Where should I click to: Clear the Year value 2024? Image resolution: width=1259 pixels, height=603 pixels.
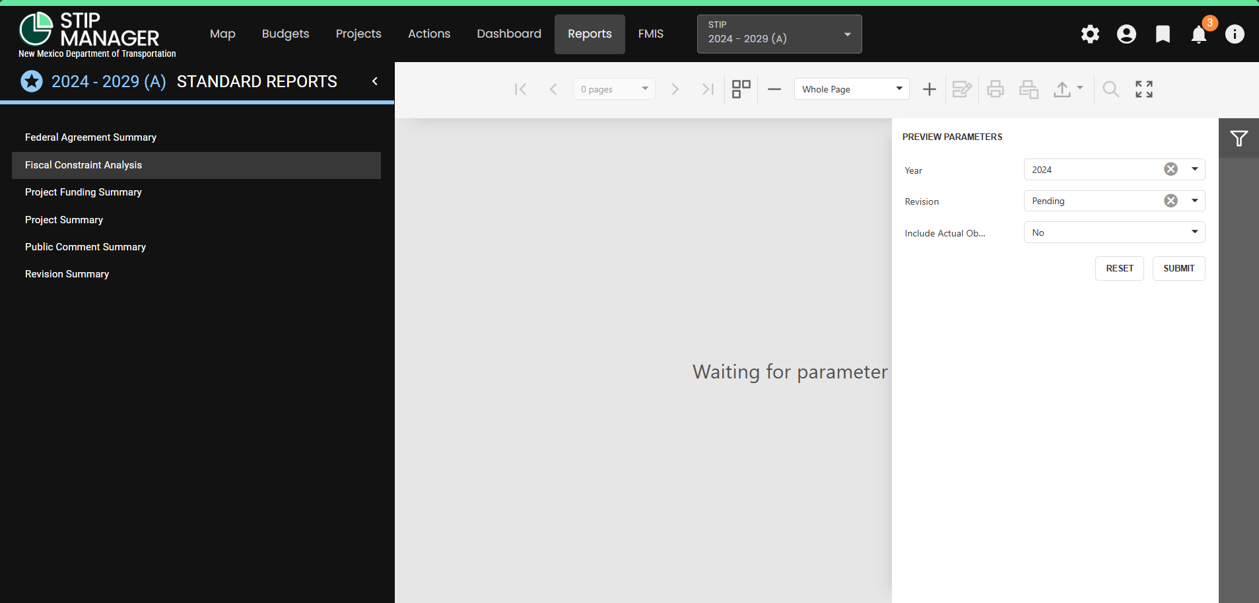pos(1171,169)
